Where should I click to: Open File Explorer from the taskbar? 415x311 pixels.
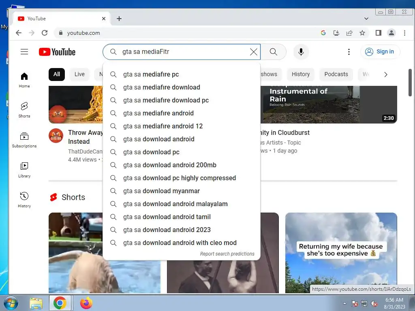pyautogui.click(x=36, y=303)
